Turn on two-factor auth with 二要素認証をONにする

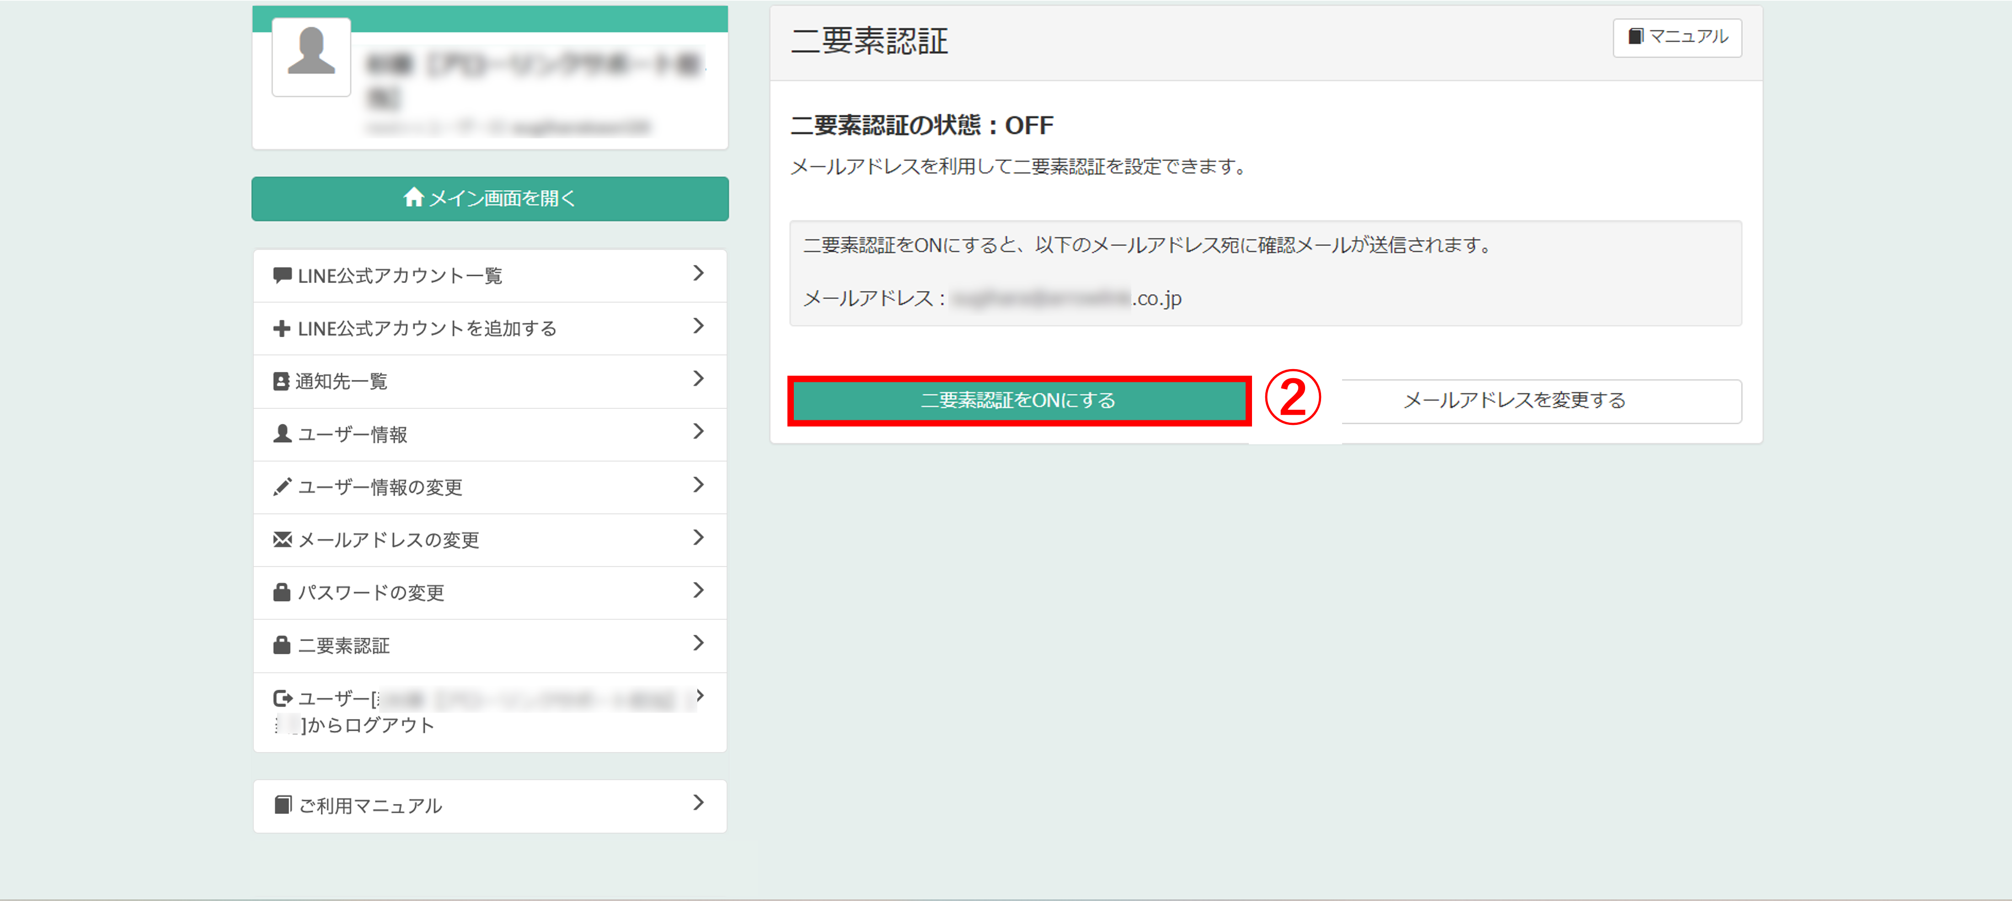[1018, 401]
